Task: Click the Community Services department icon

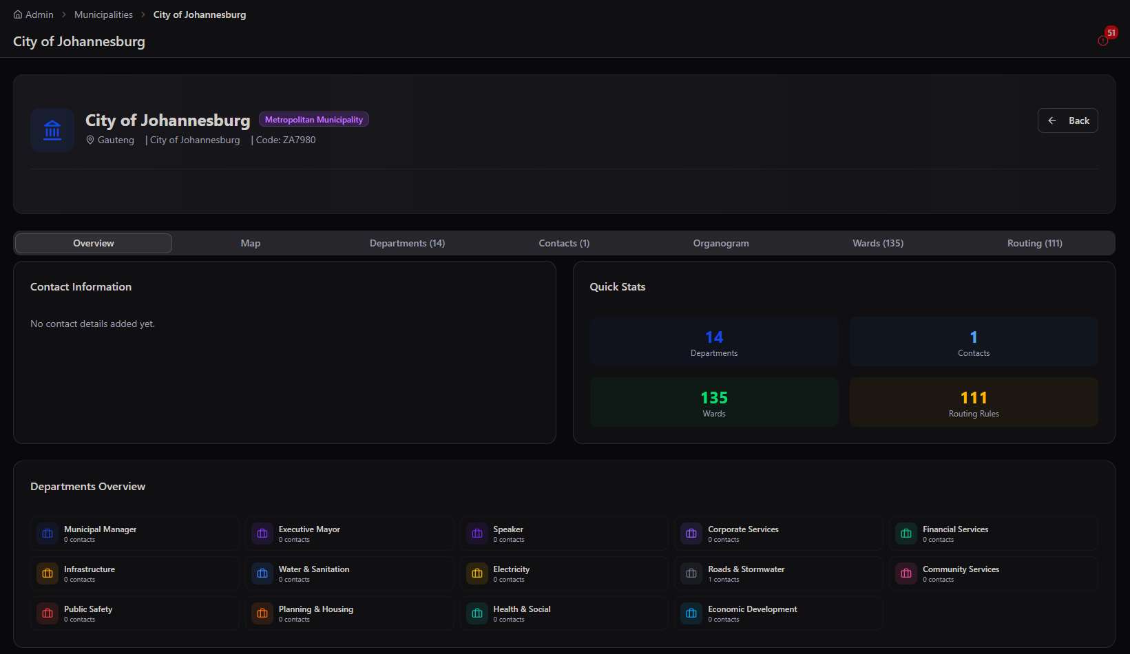Action: [906, 573]
